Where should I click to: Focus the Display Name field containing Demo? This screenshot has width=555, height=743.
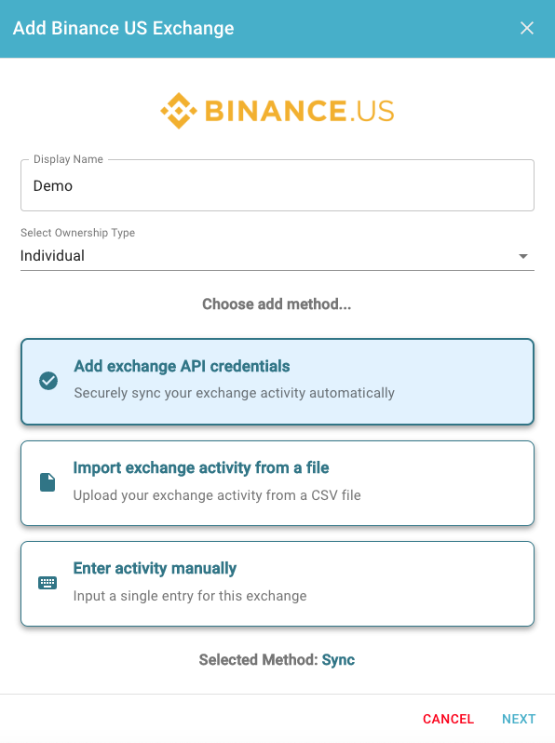(277, 185)
